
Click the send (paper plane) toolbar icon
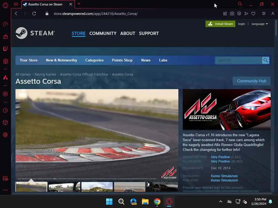click(x=246, y=14)
